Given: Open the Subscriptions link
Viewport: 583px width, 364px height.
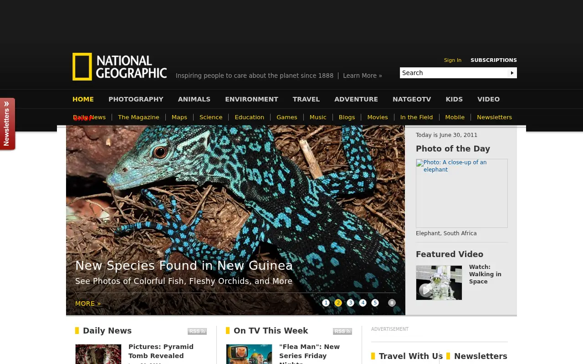Looking at the screenshot, I should coord(494,60).
